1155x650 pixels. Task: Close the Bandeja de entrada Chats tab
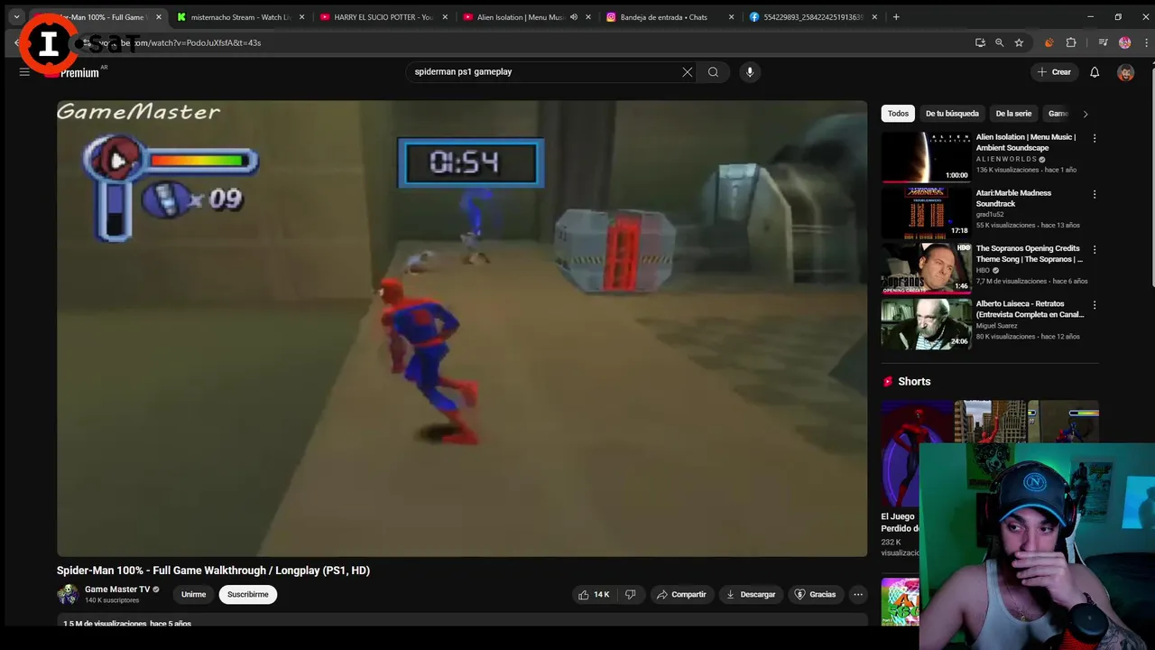coord(731,17)
